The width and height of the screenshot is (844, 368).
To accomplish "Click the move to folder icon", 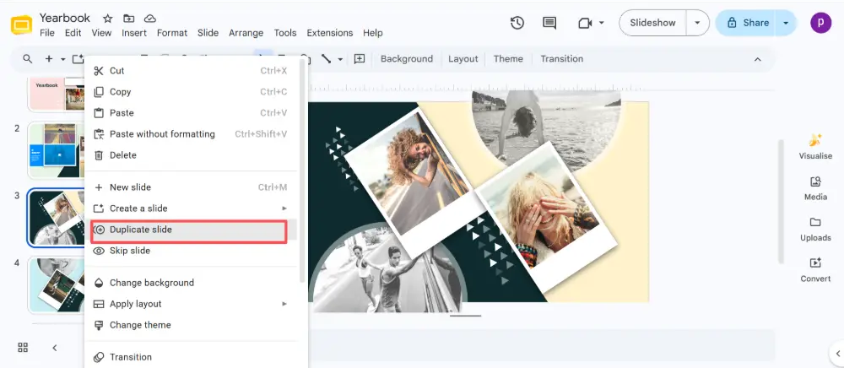I will [x=128, y=19].
